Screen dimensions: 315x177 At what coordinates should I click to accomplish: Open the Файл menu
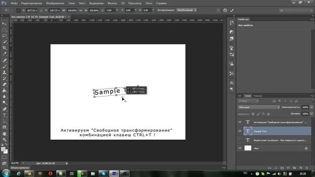[x=14, y=3]
